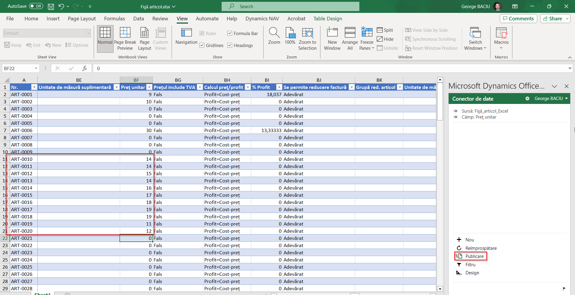
Task: Open Calcul preț/profit filter dropdown
Action: 248,87
